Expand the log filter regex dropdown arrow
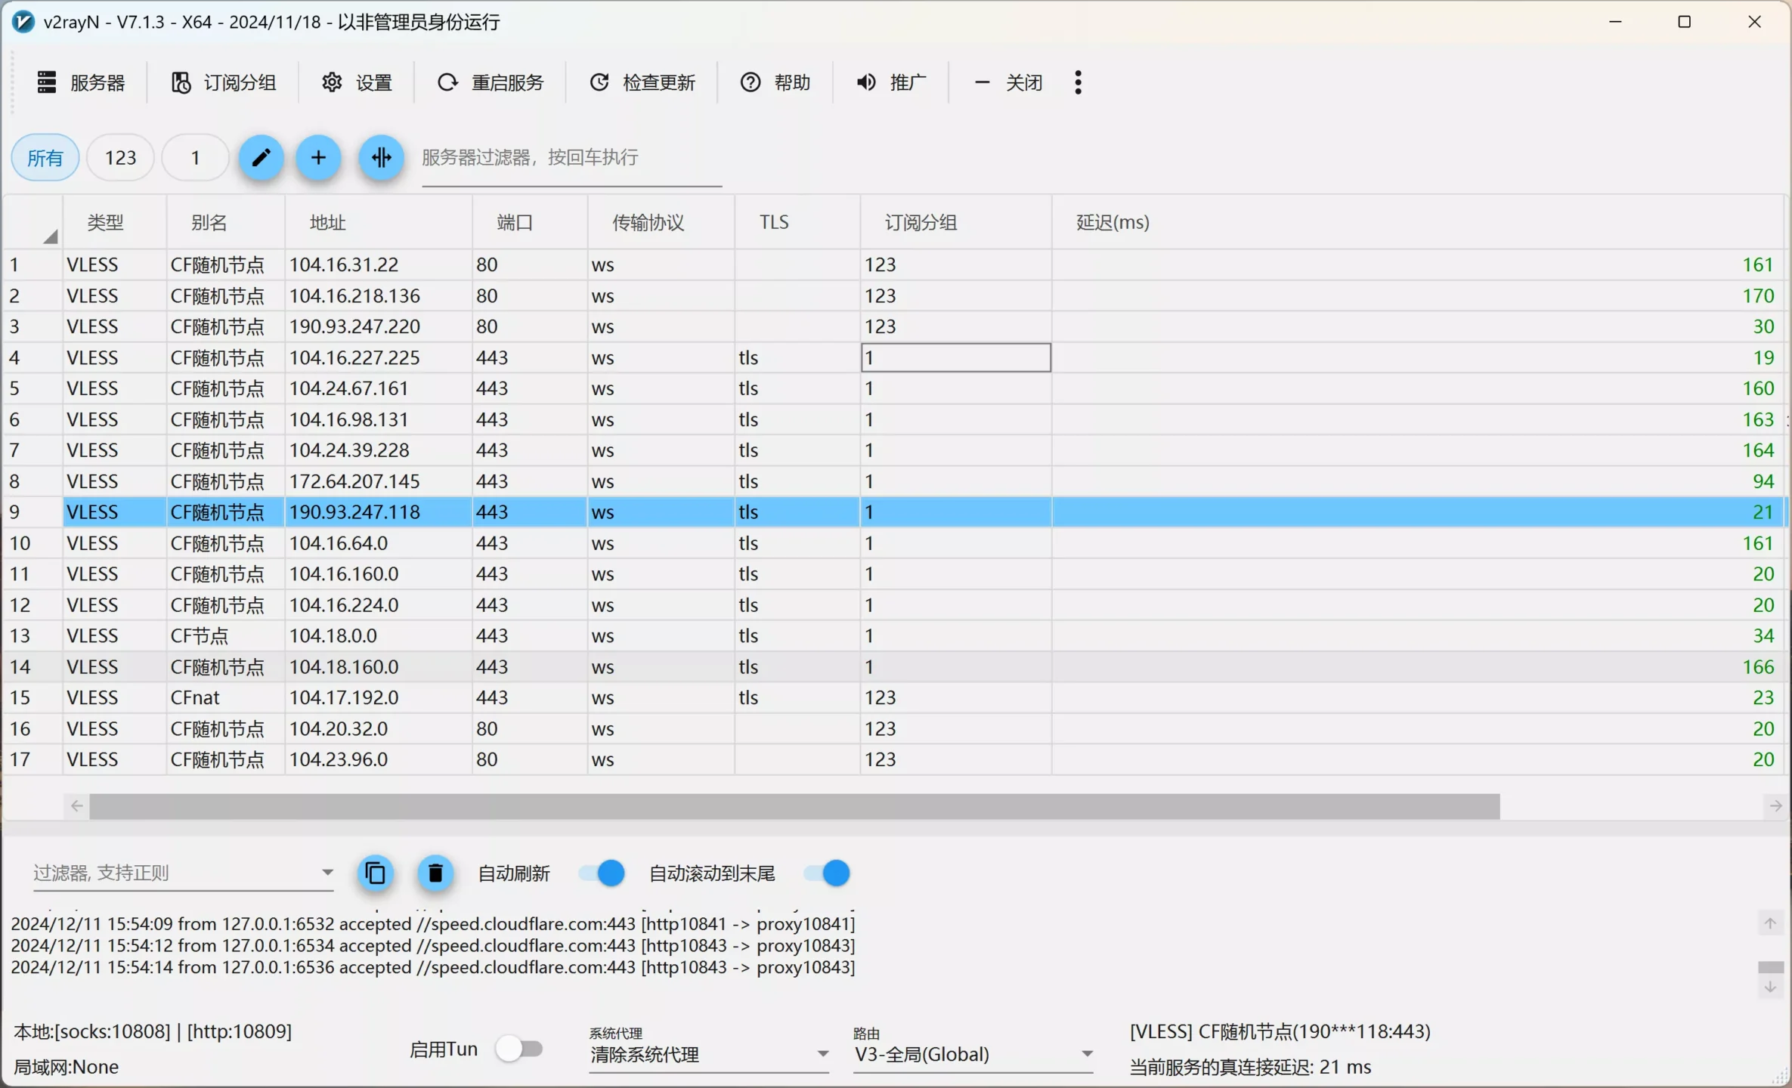 [327, 873]
